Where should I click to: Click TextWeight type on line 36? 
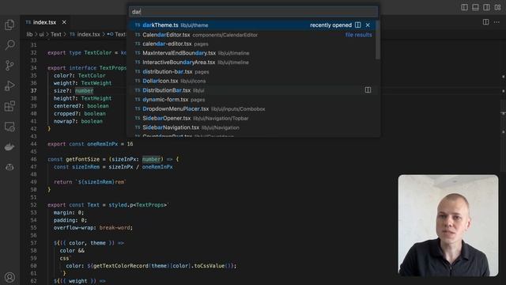pos(96,83)
